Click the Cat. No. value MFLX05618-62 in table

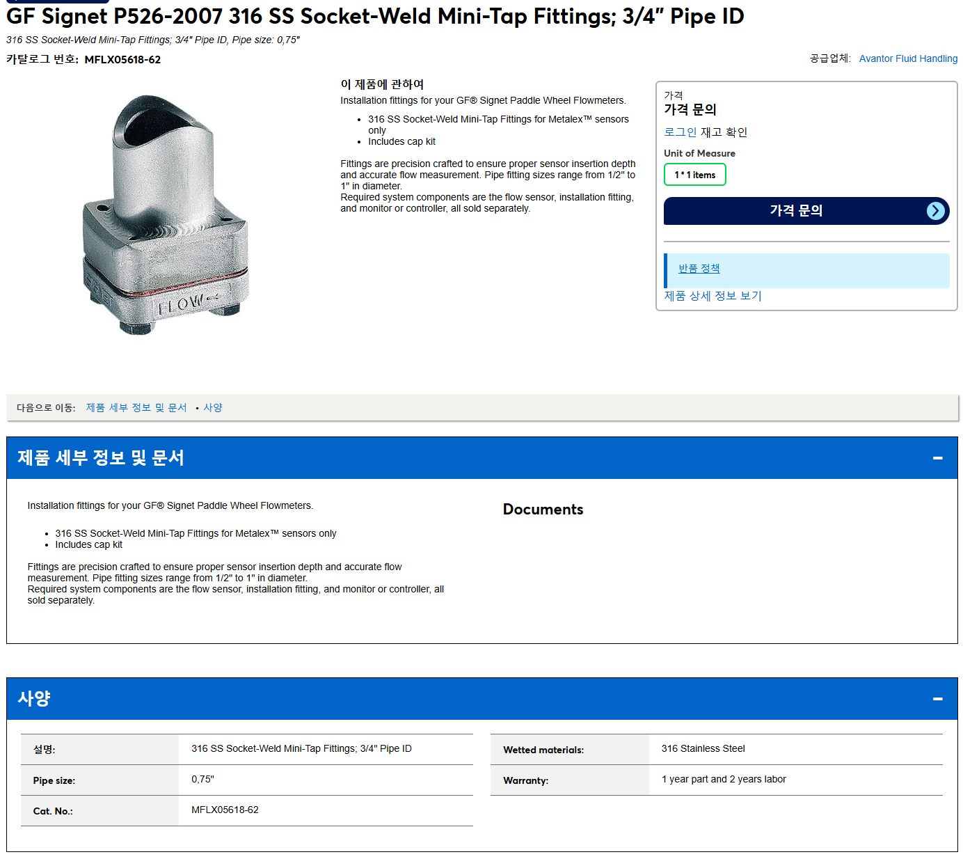click(225, 810)
